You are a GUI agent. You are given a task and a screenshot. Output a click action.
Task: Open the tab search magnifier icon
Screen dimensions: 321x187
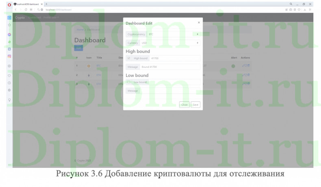(291, 4)
